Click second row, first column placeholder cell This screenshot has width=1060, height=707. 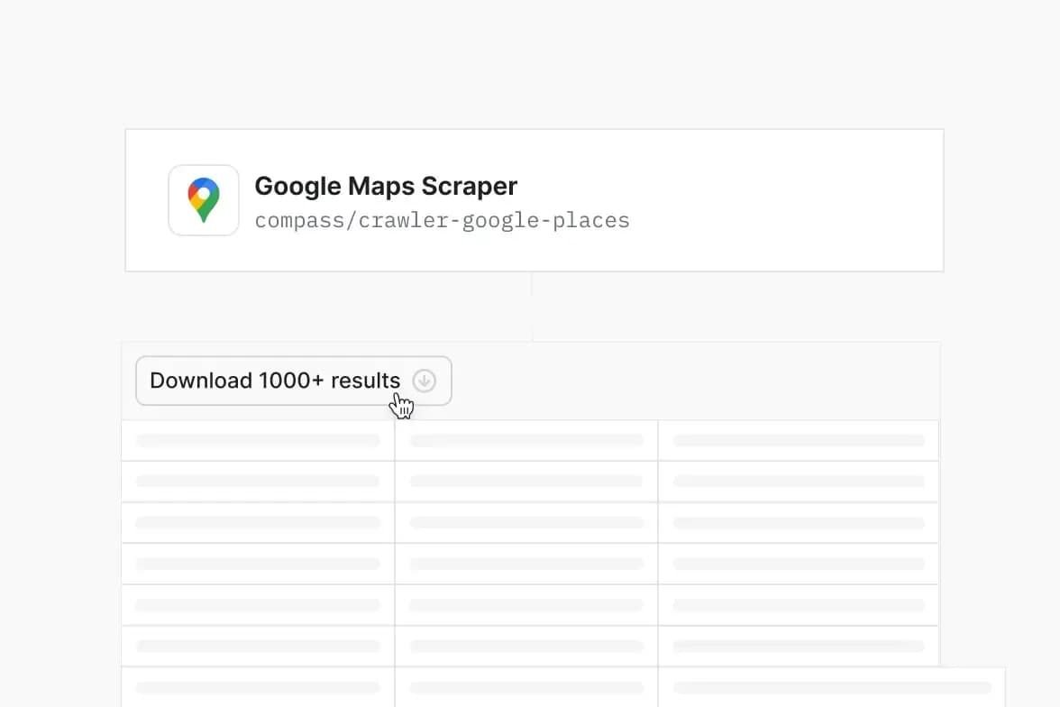pyautogui.click(x=258, y=482)
